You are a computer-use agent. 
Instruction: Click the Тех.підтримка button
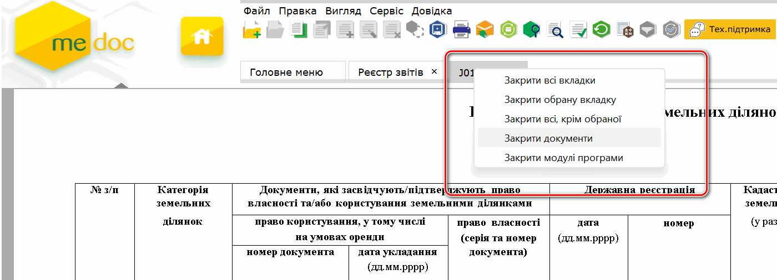[x=729, y=29]
